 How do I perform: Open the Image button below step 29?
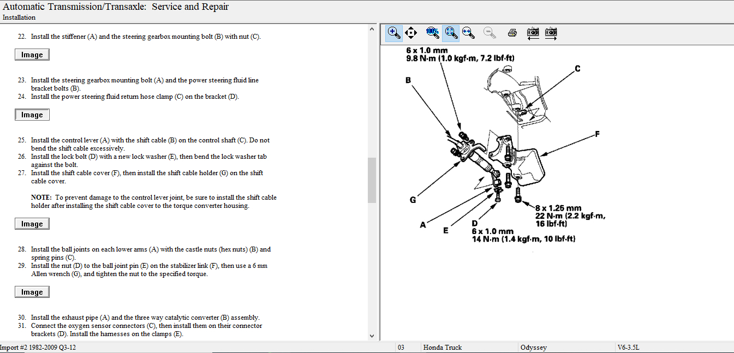pyautogui.click(x=32, y=292)
